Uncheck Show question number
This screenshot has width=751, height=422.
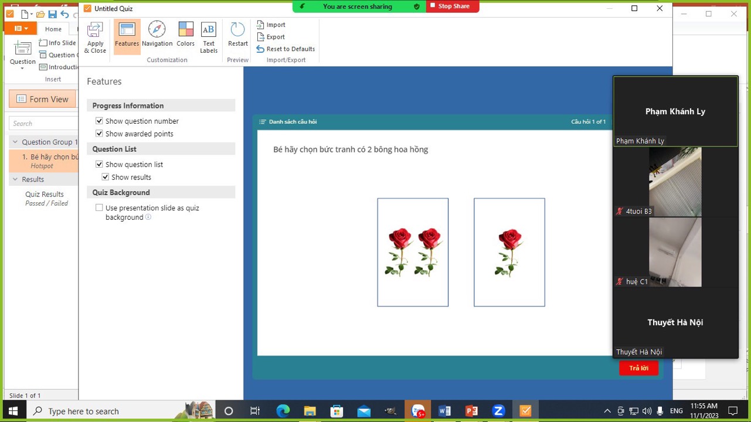(x=100, y=121)
